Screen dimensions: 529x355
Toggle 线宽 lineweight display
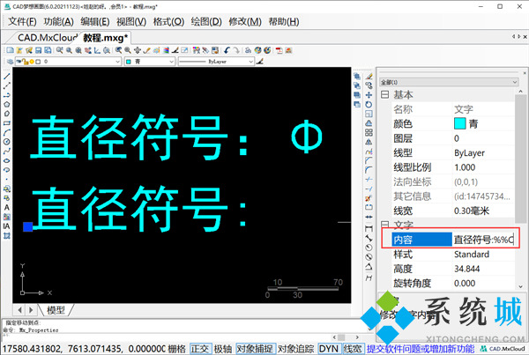353,349
